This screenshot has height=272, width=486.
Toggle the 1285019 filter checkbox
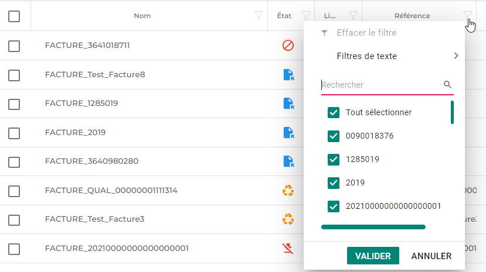click(x=334, y=159)
